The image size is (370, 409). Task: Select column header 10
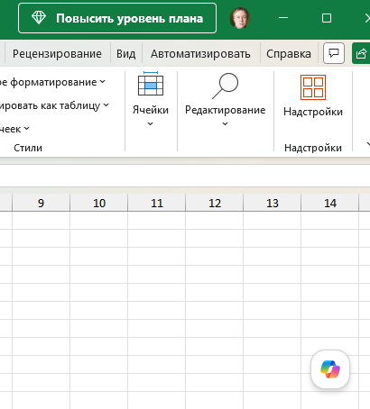click(x=99, y=203)
